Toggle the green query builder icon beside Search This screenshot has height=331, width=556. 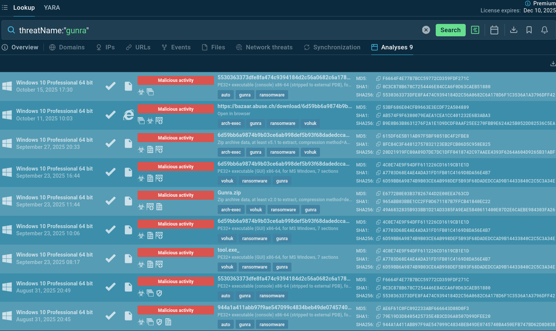(475, 30)
